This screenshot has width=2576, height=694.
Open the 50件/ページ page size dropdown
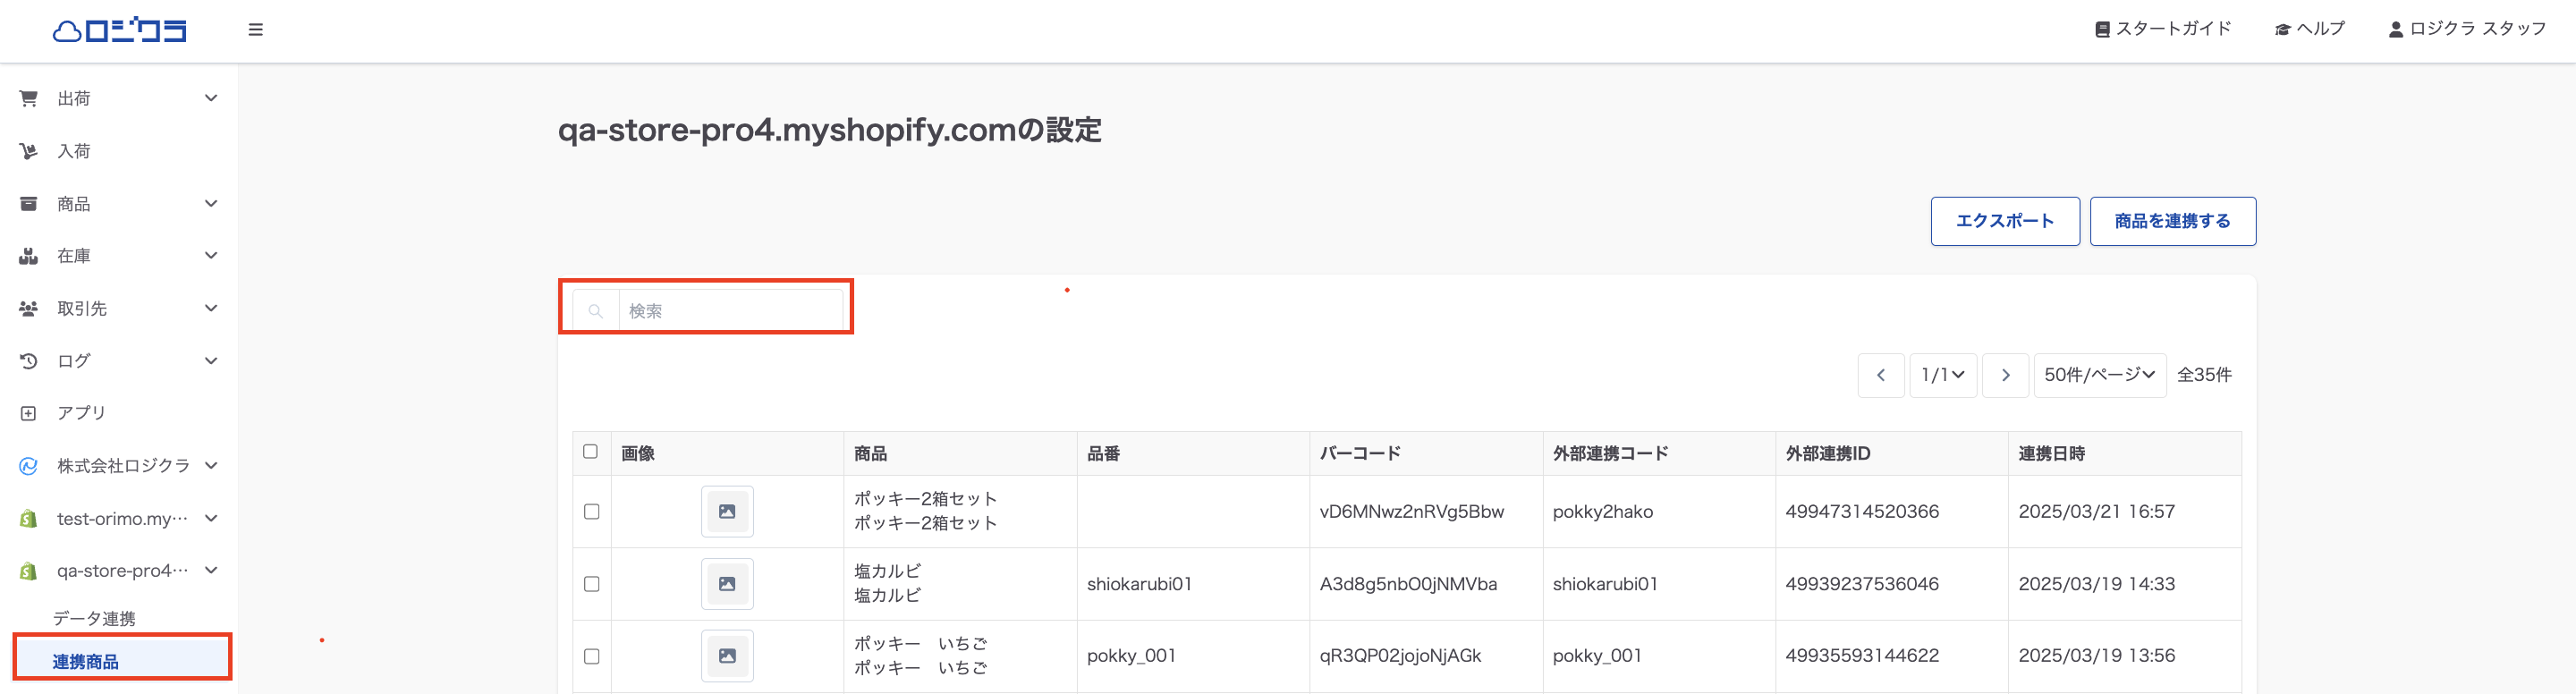point(2099,375)
